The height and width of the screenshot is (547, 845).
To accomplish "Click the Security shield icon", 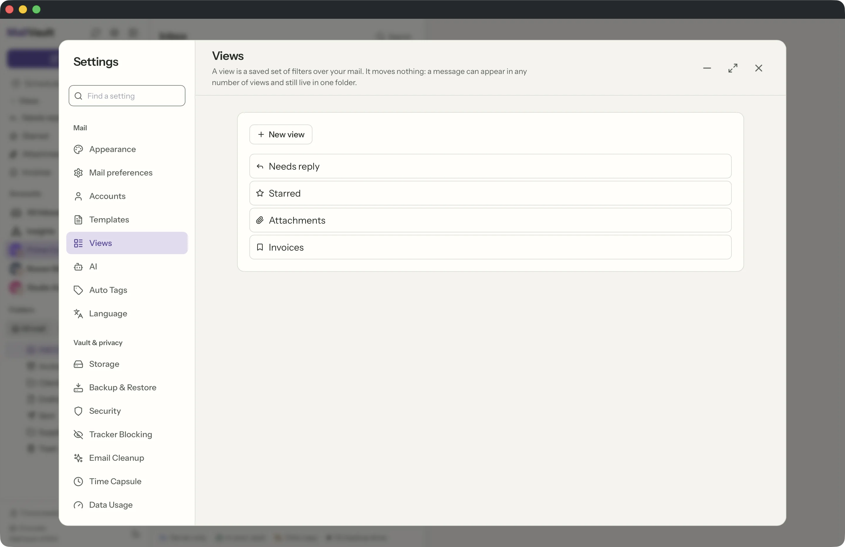I will 78,411.
